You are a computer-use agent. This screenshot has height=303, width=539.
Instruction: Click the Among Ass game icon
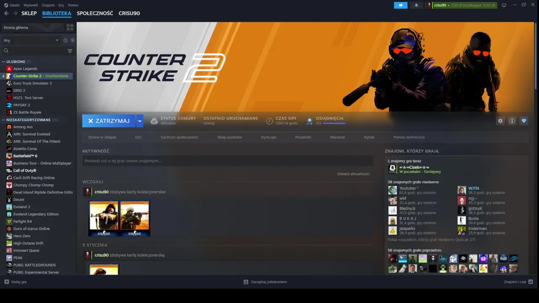[x=9, y=127]
